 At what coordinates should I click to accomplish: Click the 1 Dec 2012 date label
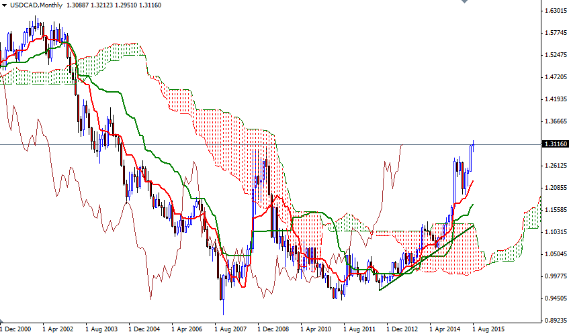click(x=402, y=329)
